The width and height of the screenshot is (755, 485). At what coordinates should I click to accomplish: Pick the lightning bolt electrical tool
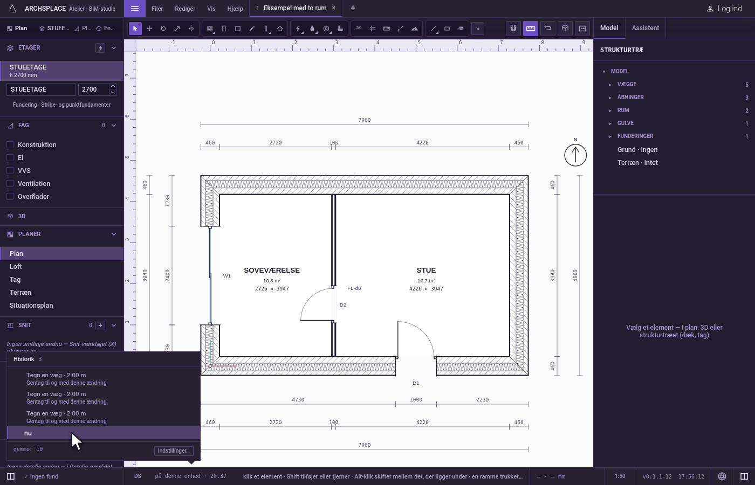coord(298,29)
